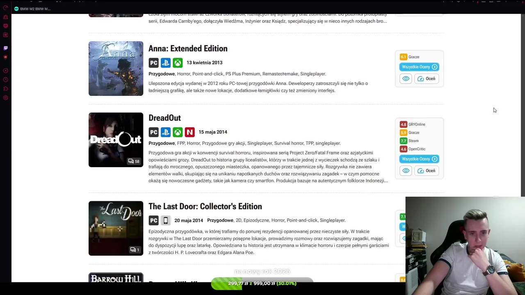Switch to the BMW M2 browser tab
This screenshot has height=295, width=525.
tap(33, 9)
